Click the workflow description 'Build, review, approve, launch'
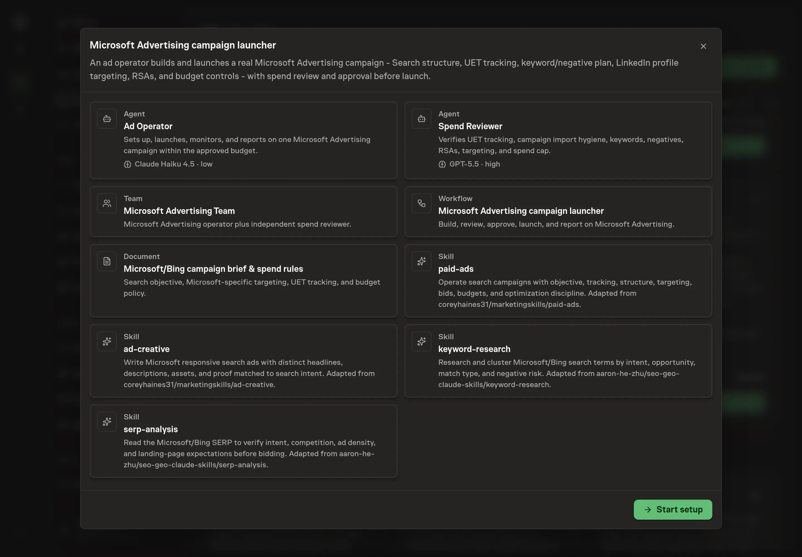The width and height of the screenshot is (802, 557). point(556,224)
